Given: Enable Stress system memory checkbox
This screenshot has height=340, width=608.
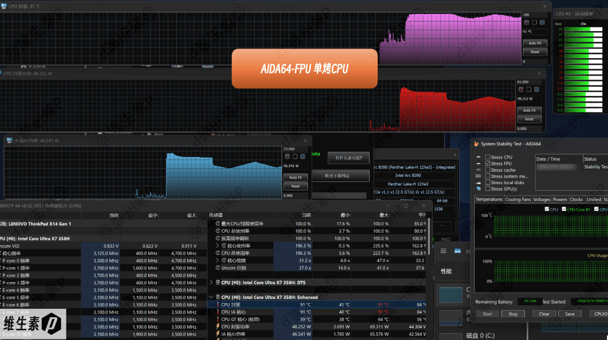Looking at the screenshot, I should pos(487,176).
